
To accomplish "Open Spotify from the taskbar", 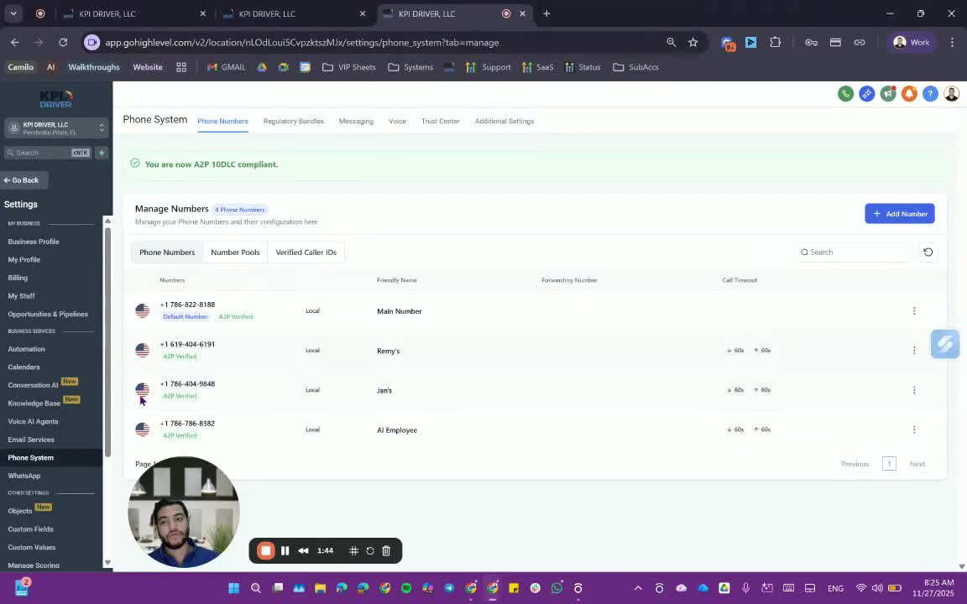I will pos(406,588).
